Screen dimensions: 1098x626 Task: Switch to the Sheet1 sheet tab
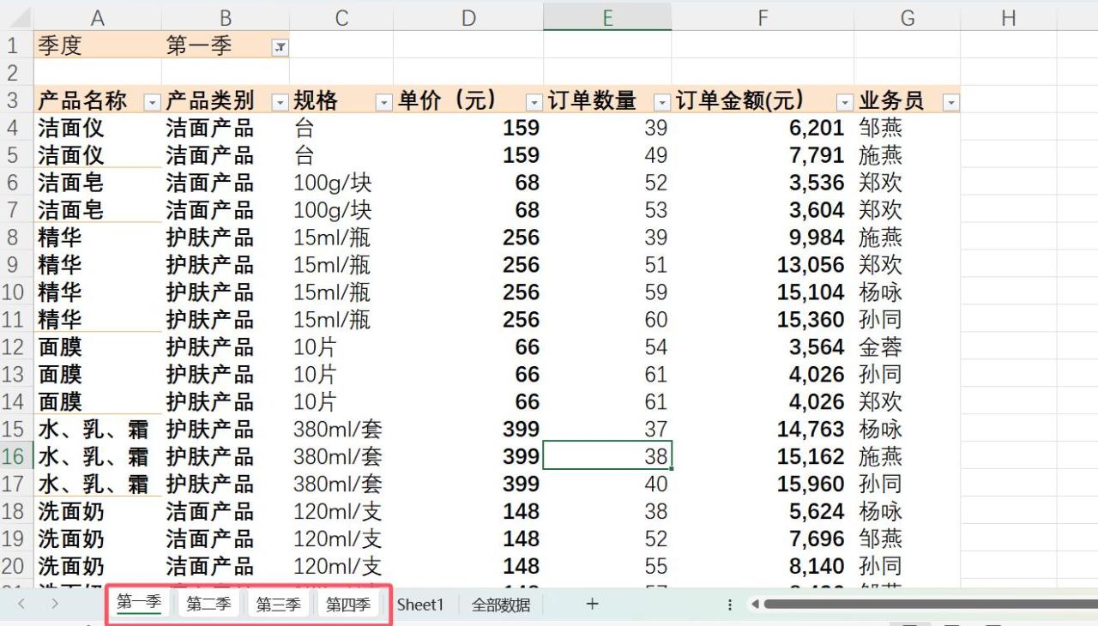point(420,605)
